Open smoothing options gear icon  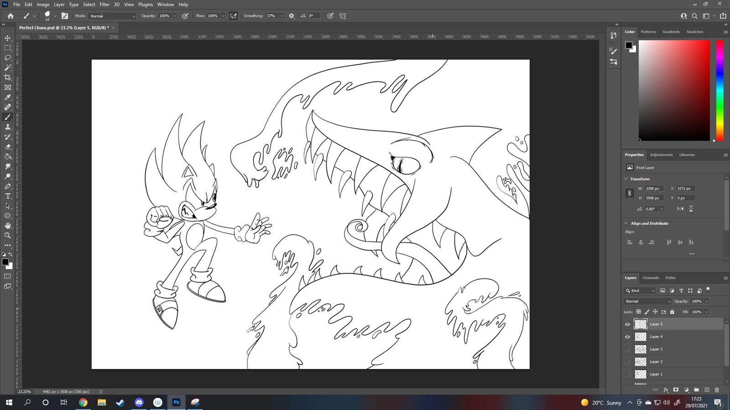pos(292,16)
